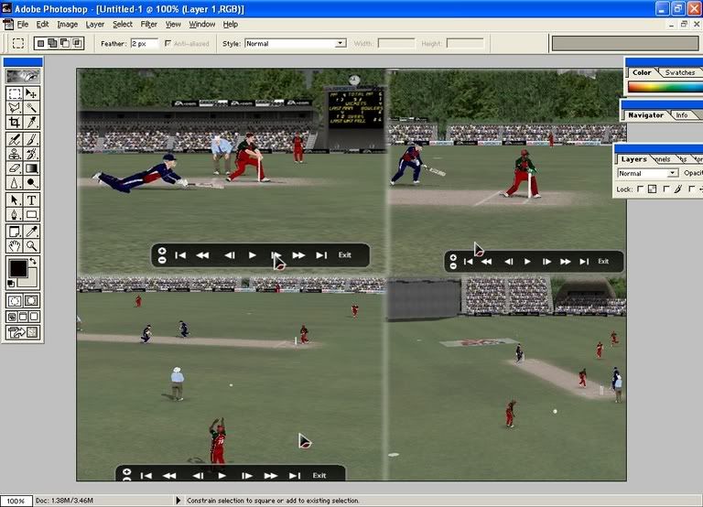703x507 pixels.
Task: Open the document control icon left of File
Action: 7,24
